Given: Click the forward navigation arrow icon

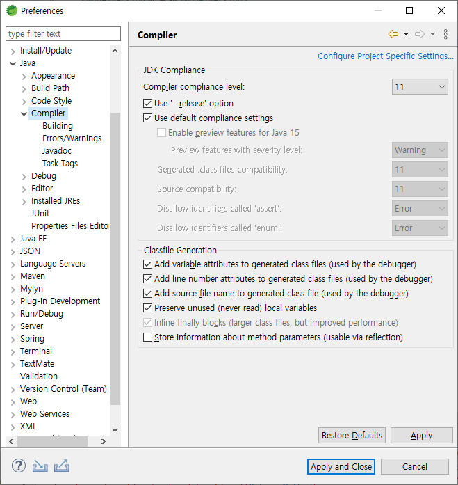Looking at the screenshot, I should [x=420, y=34].
